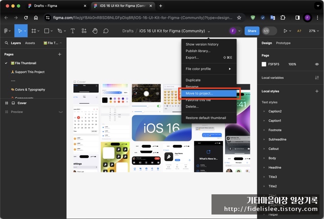Add a new page with plus
The width and height of the screenshot is (324, 219).
pyautogui.click(x=59, y=54)
